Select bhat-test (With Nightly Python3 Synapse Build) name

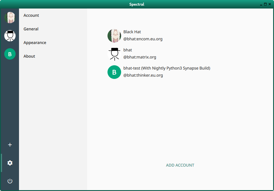point(166,68)
